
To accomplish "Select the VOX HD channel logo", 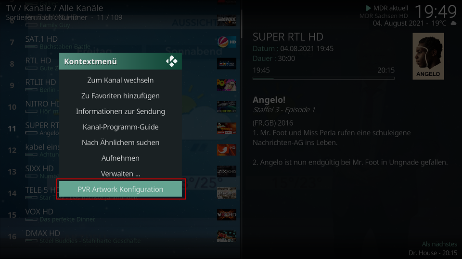I will tap(227, 215).
